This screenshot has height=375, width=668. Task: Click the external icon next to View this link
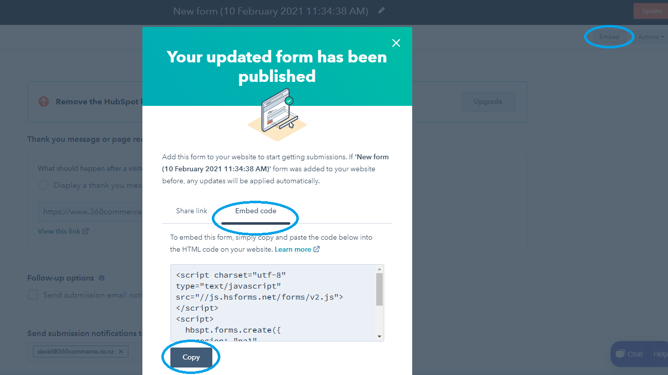[86, 231]
